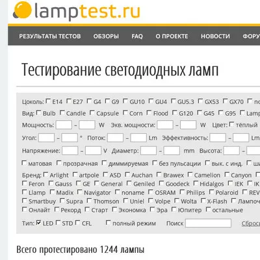Image resolution: width=260 pixels, height=260 pixels.
Task: Go to the Обзоры section
Action: 106,36
